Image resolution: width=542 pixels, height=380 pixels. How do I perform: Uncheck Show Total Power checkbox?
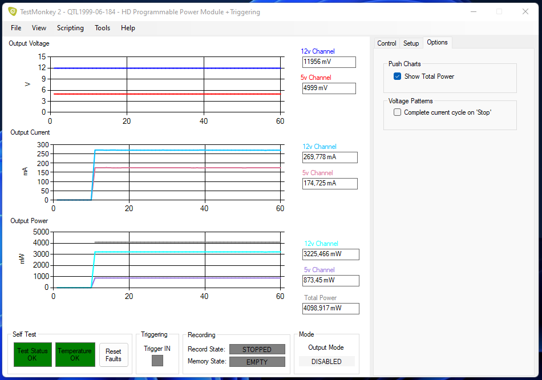(x=398, y=76)
